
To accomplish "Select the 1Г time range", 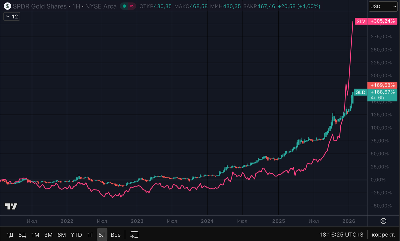I will tap(90, 235).
